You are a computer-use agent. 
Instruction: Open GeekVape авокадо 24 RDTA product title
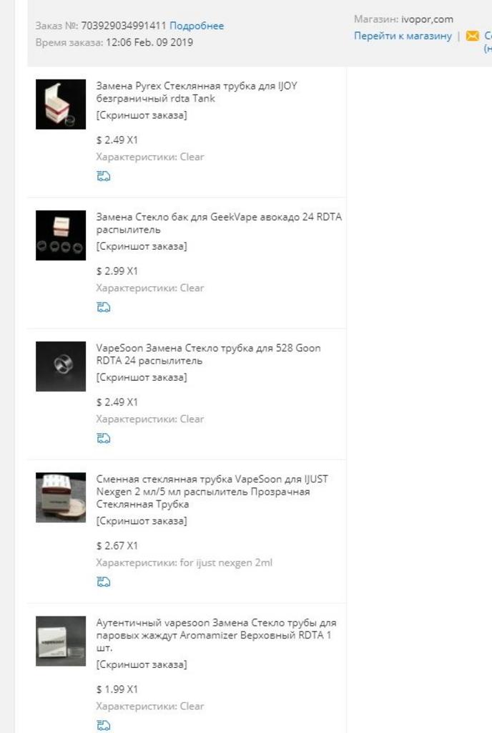click(x=219, y=223)
